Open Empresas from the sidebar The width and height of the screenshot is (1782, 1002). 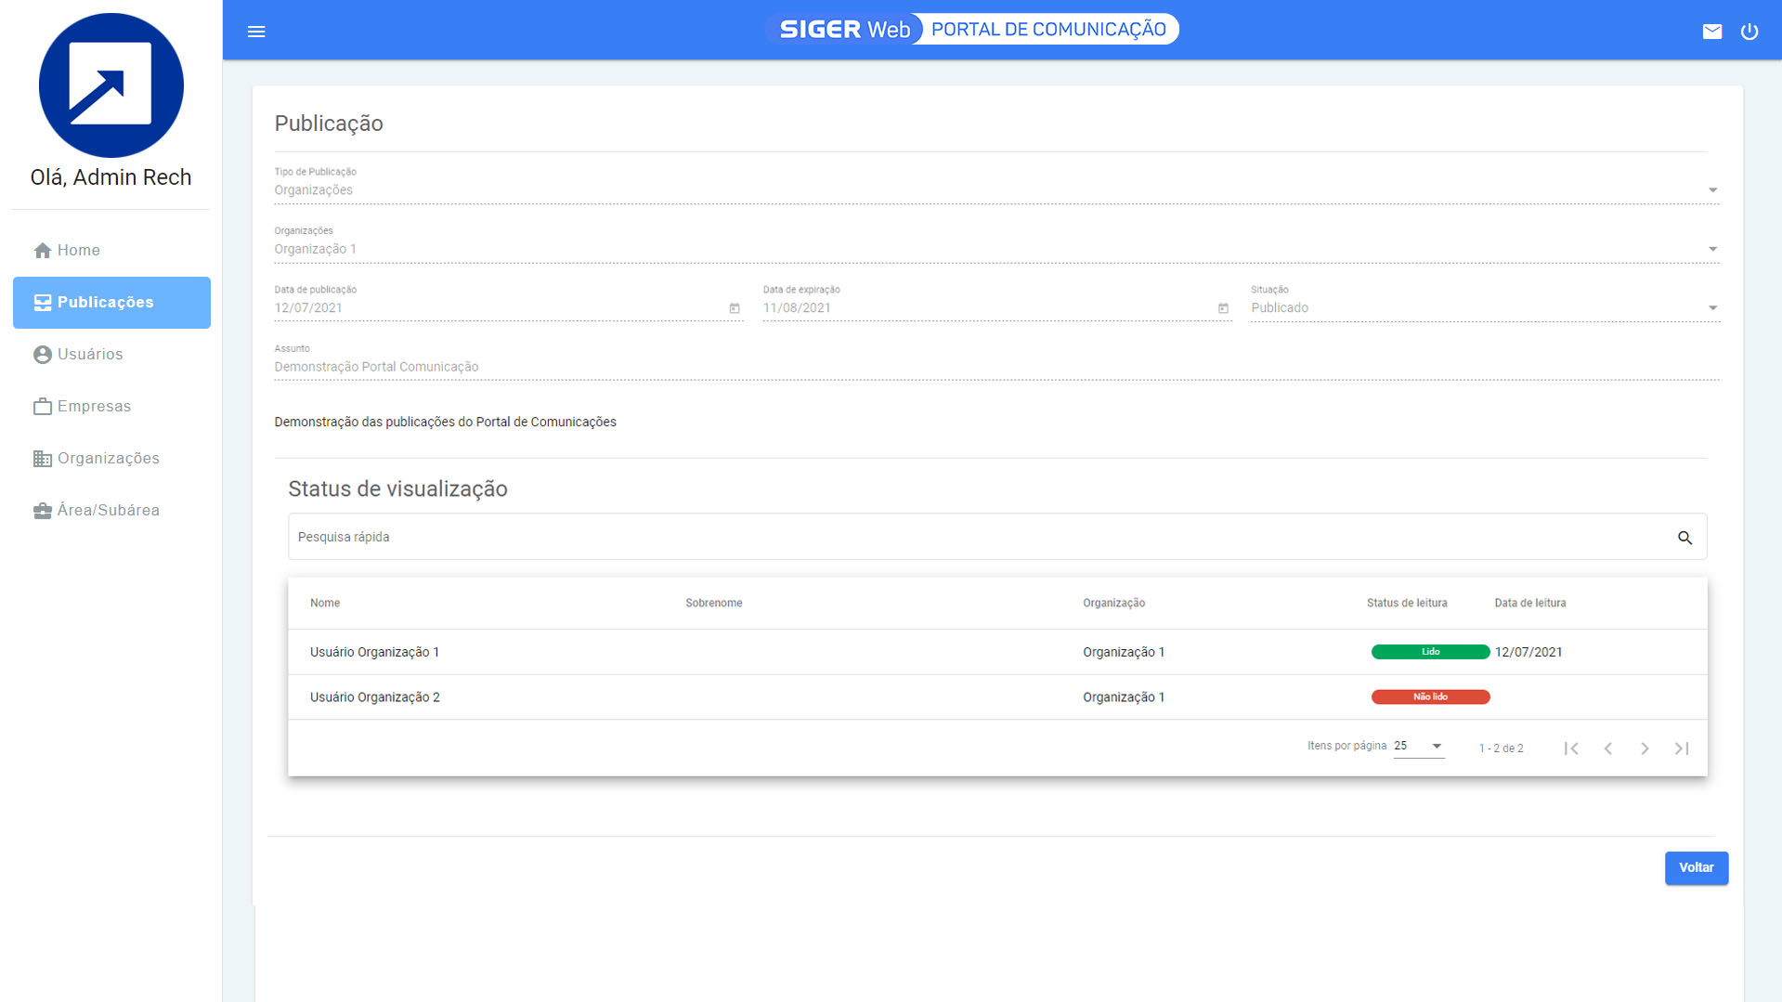[94, 407]
